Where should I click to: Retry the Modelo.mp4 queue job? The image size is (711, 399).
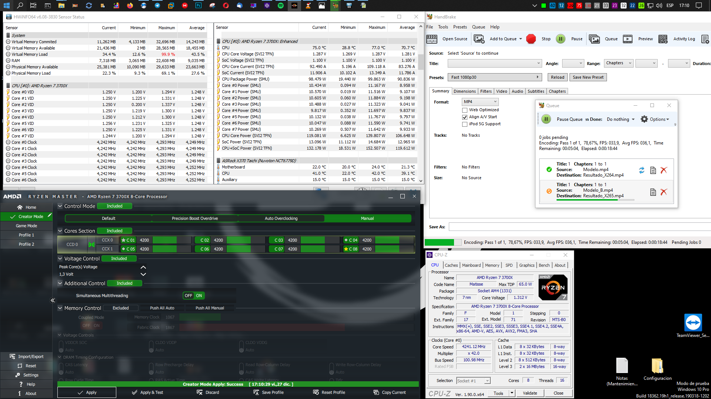pos(642,170)
